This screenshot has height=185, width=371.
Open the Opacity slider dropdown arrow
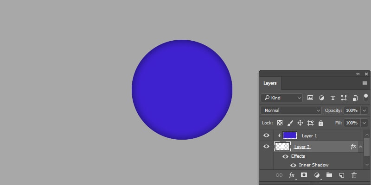tap(364, 110)
